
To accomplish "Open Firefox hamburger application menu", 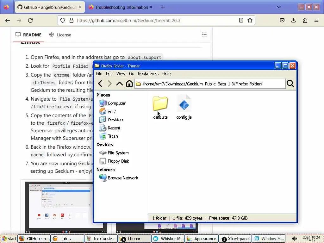I will pos(316,20).
